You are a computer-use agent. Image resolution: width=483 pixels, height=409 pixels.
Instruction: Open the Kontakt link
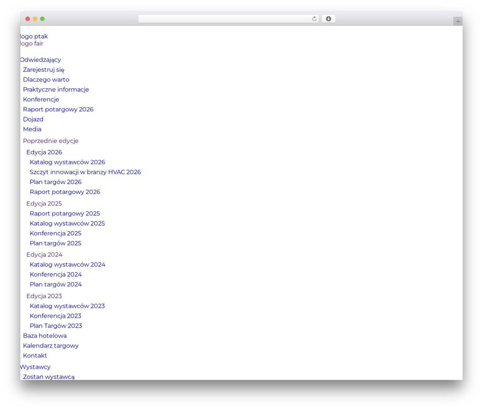coord(35,355)
